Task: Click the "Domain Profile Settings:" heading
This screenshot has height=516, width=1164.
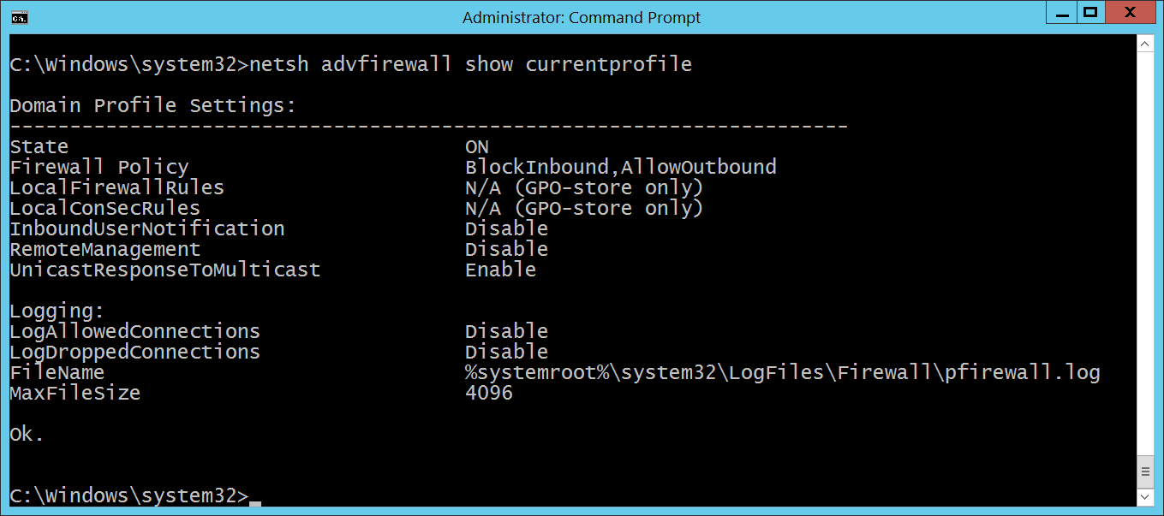Action: [x=152, y=105]
